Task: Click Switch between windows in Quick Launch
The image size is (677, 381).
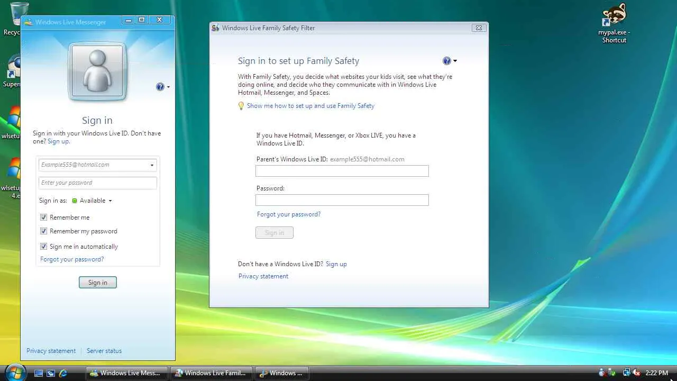Action: point(51,373)
